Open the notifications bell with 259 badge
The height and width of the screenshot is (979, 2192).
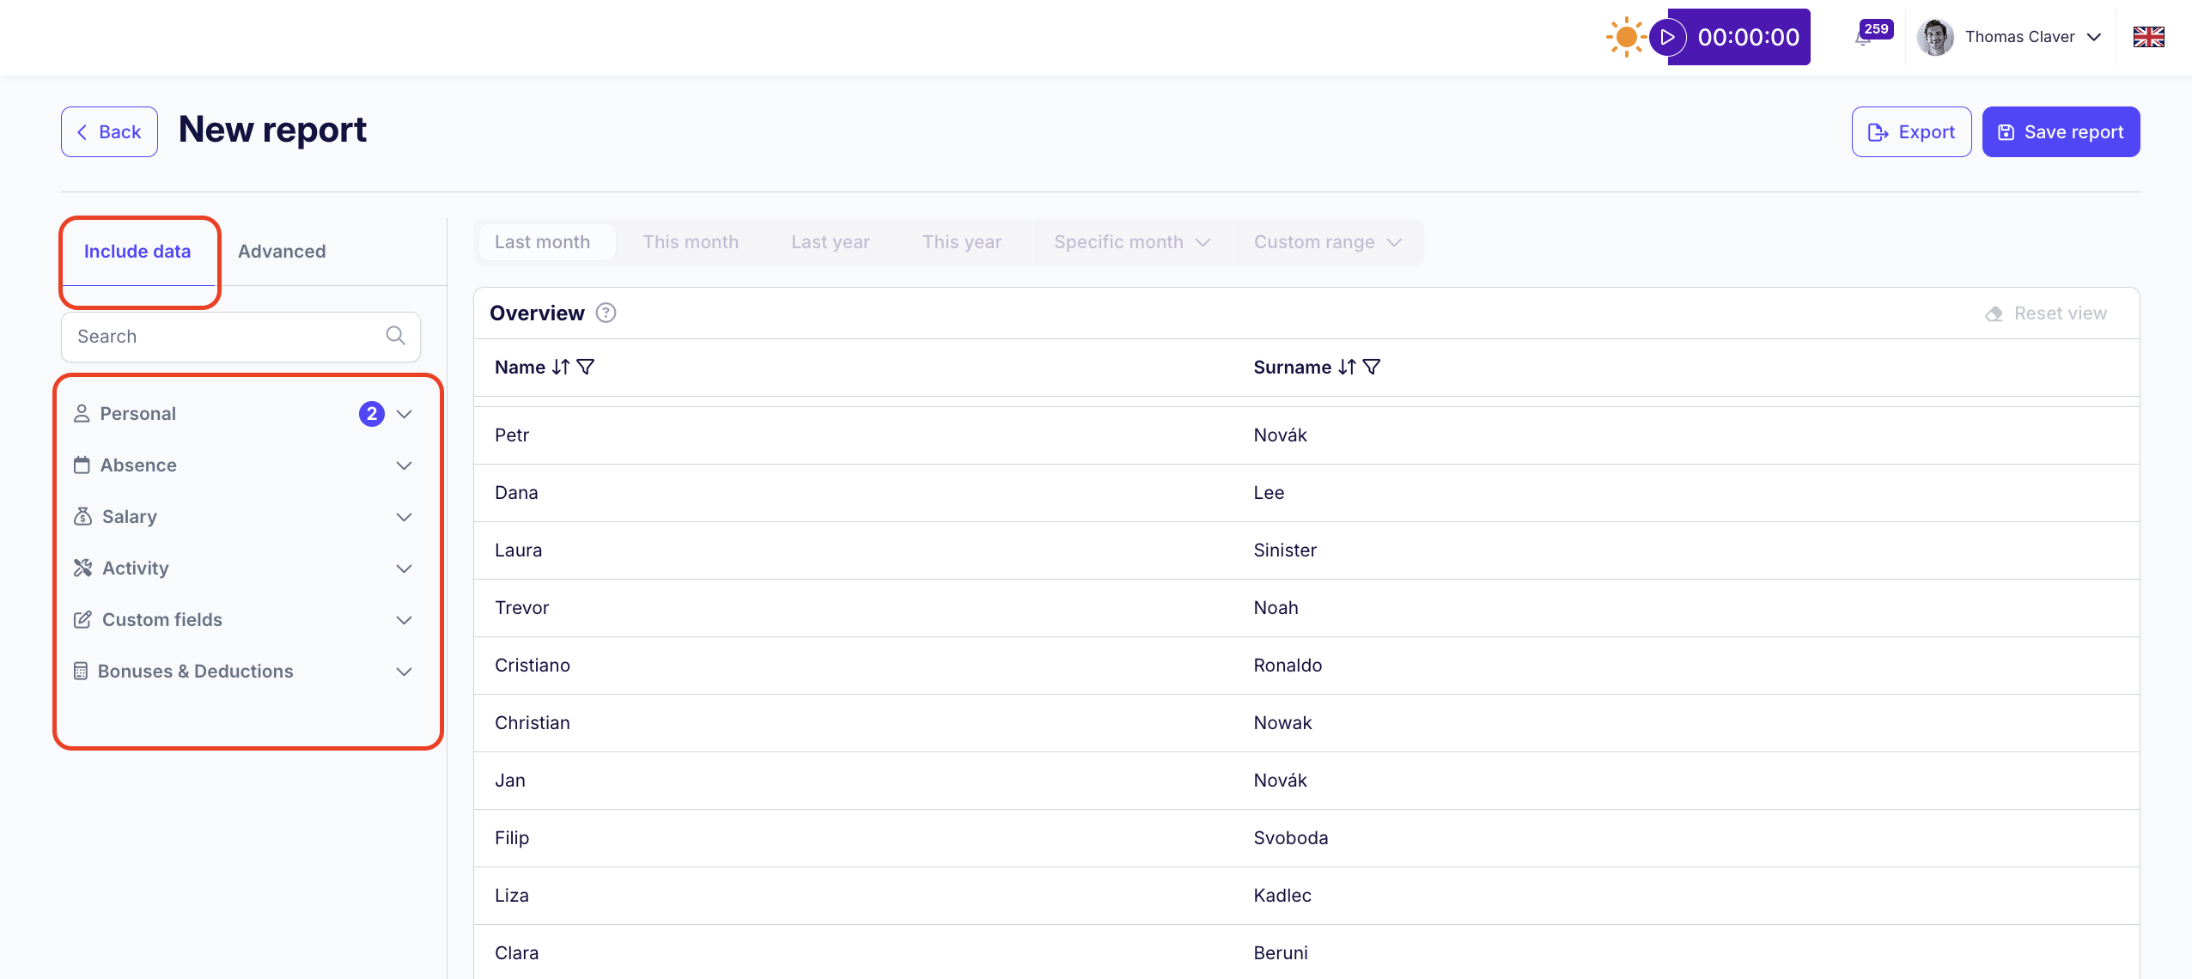coord(1863,39)
